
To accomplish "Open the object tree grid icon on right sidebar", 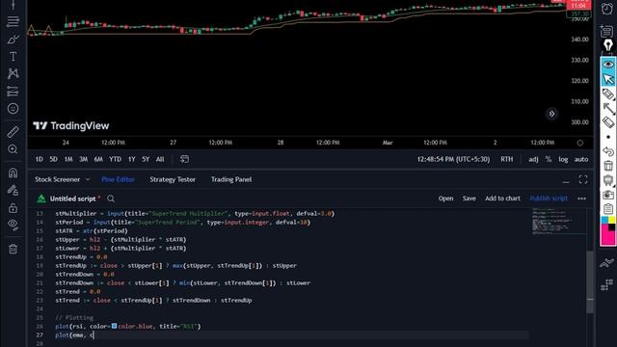I will 606,284.
